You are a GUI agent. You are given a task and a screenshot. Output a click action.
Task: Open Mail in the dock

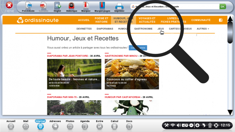[26, 126]
